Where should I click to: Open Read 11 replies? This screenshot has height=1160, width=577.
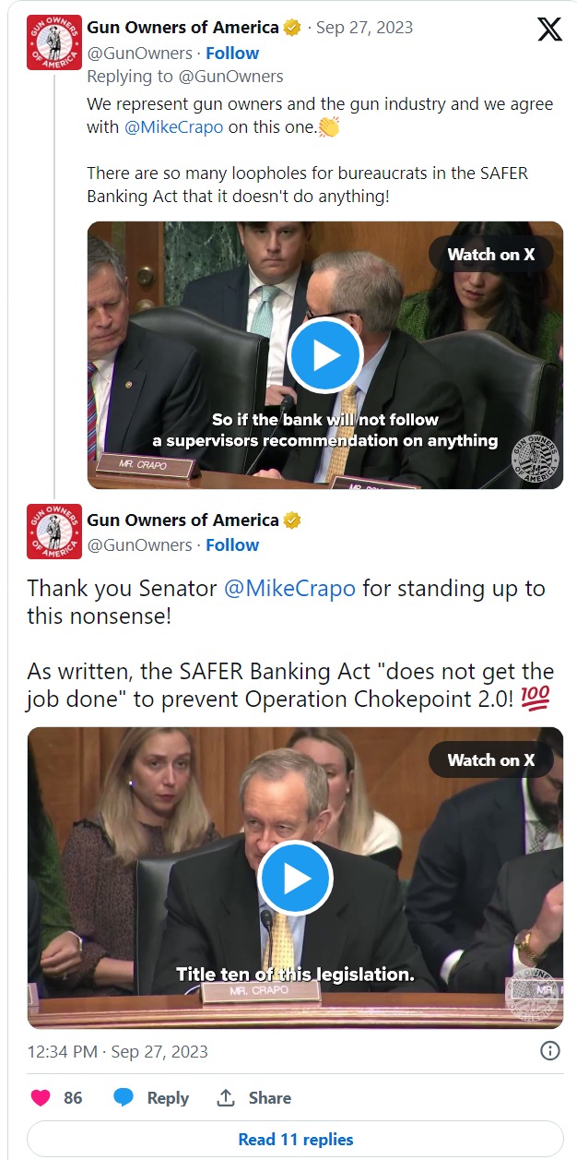[295, 1139]
